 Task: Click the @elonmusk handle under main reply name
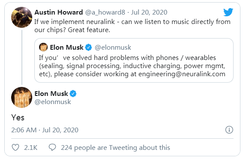pos(53,102)
